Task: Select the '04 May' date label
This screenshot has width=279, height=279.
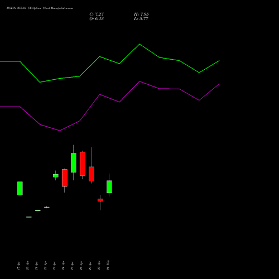Action: pyautogui.click(x=108, y=265)
